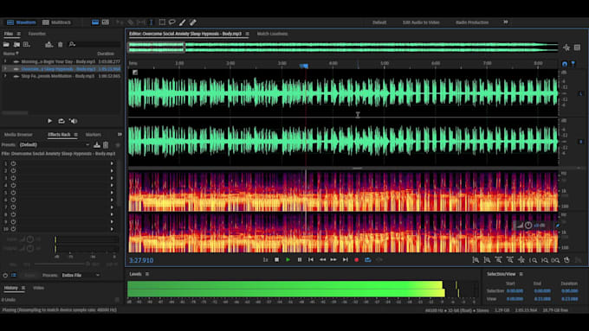Toggle power for effect slot 10
The image size is (589, 331).
13,229
